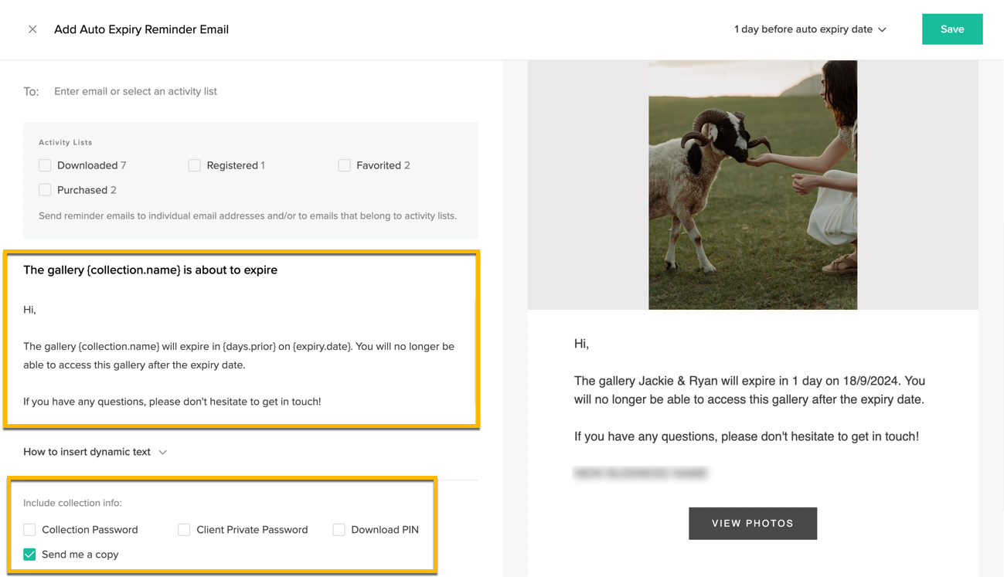Check the Favorited activity list
This screenshot has height=577, width=1004.
pyautogui.click(x=343, y=165)
